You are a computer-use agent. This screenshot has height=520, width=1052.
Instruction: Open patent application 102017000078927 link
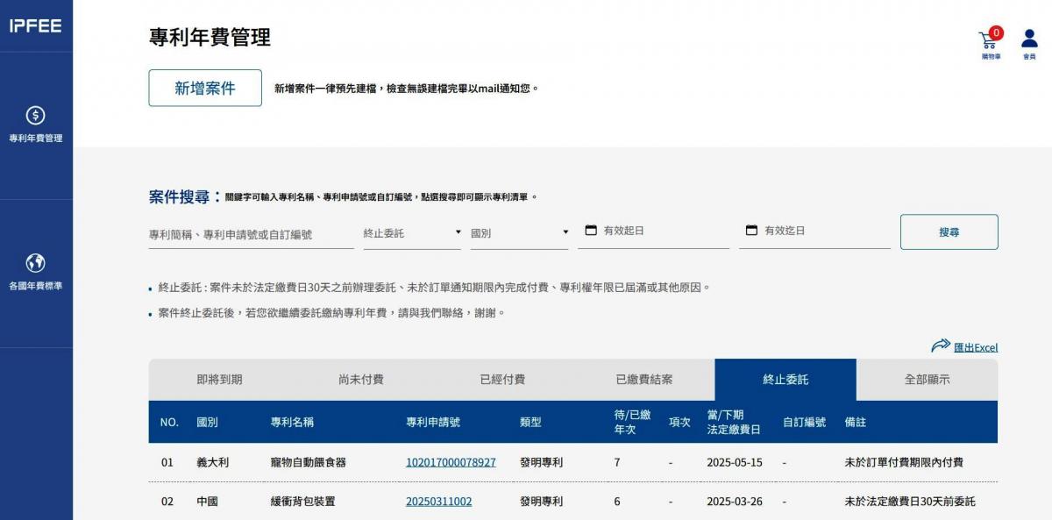click(451, 462)
